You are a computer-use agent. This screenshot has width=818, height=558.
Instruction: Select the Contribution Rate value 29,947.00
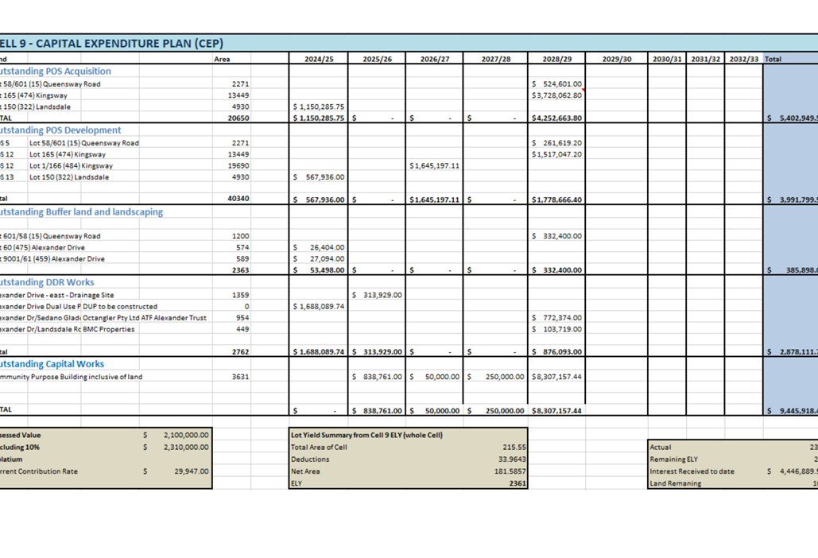(191, 471)
